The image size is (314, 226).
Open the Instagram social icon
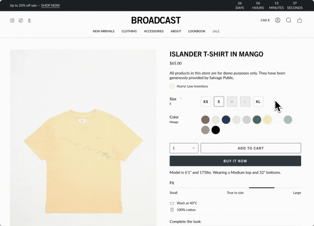pyautogui.click(x=12, y=20)
